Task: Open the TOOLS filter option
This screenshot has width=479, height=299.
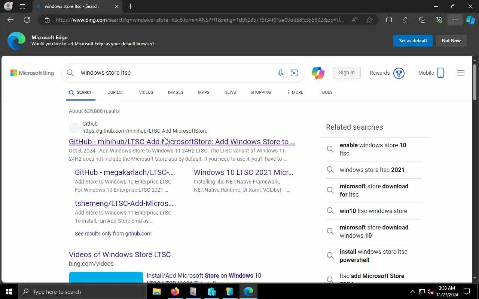Action: coord(326,92)
